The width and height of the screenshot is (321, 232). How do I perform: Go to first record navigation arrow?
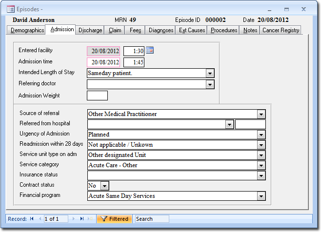click(32, 219)
